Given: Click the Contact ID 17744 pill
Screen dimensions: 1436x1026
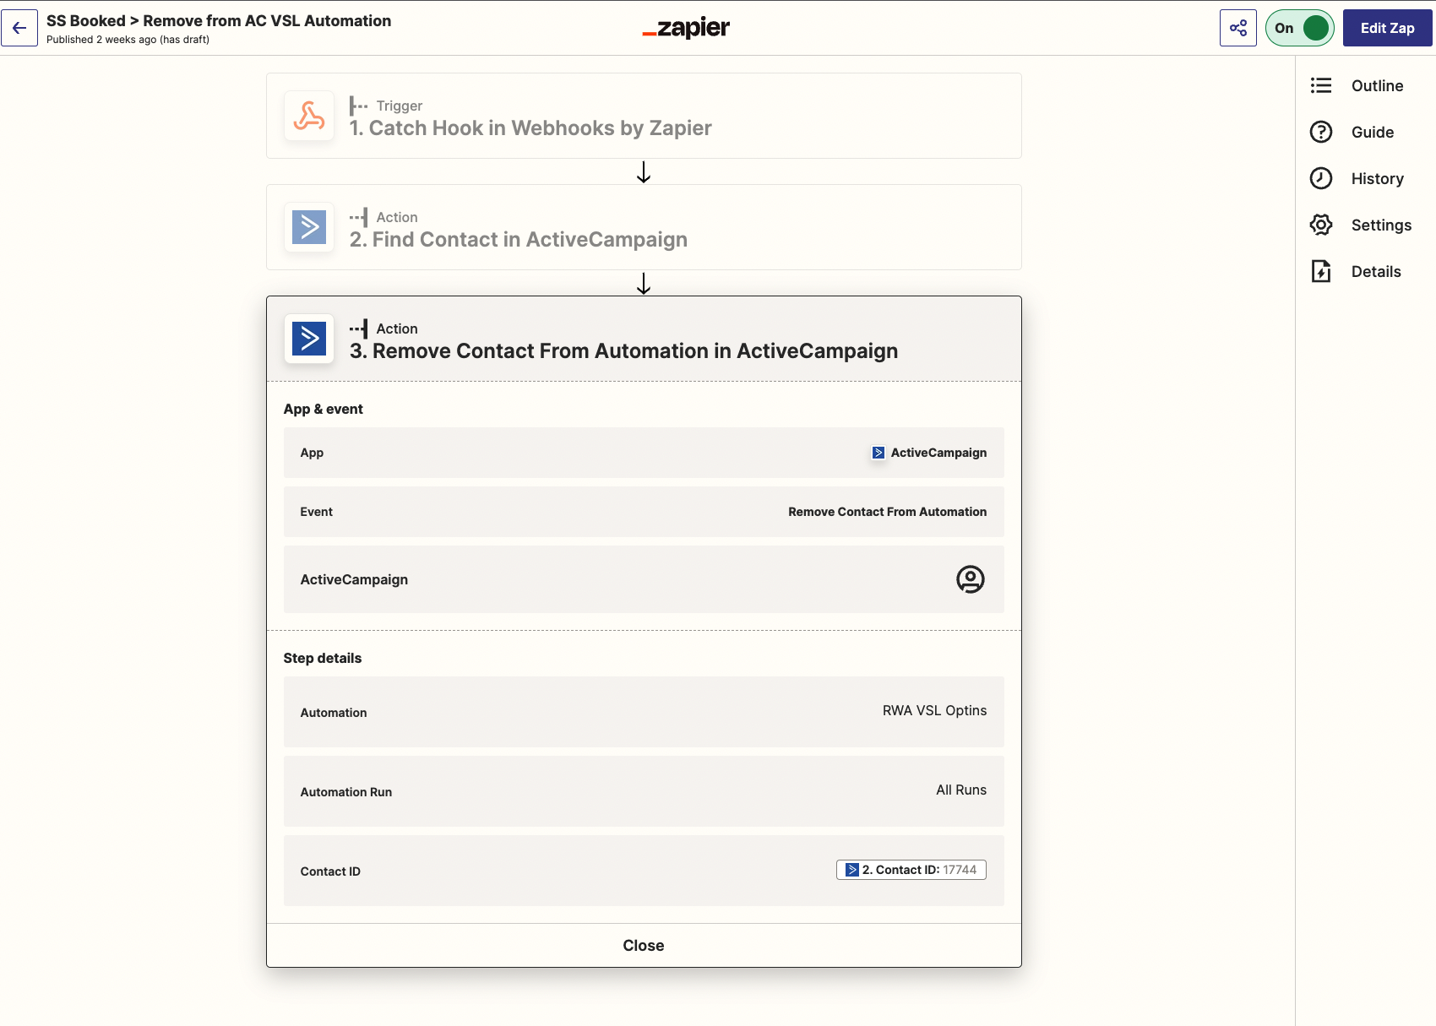Looking at the screenshot, I should 911,870.
